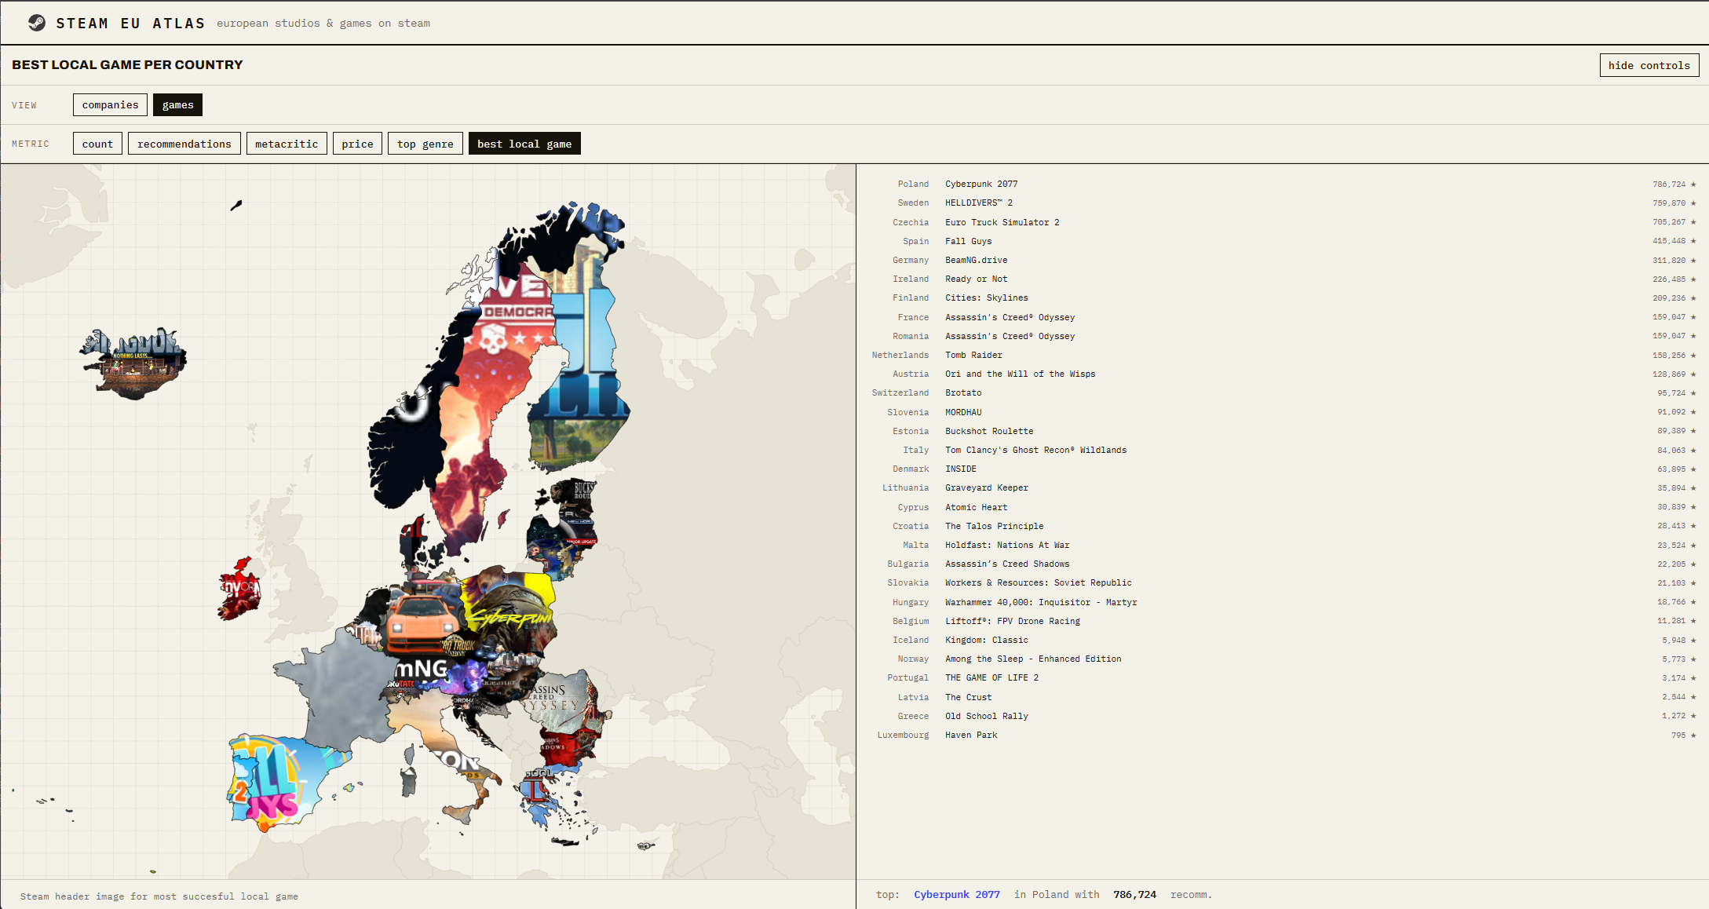The width and height of the screenshot is (1709, 909).
Task: Select the metacritic metric
Action: [287, 144]
